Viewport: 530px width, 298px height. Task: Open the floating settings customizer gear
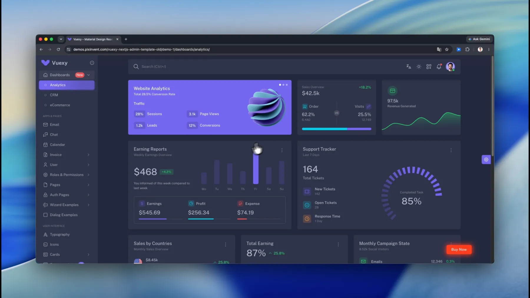coord(486,159)
